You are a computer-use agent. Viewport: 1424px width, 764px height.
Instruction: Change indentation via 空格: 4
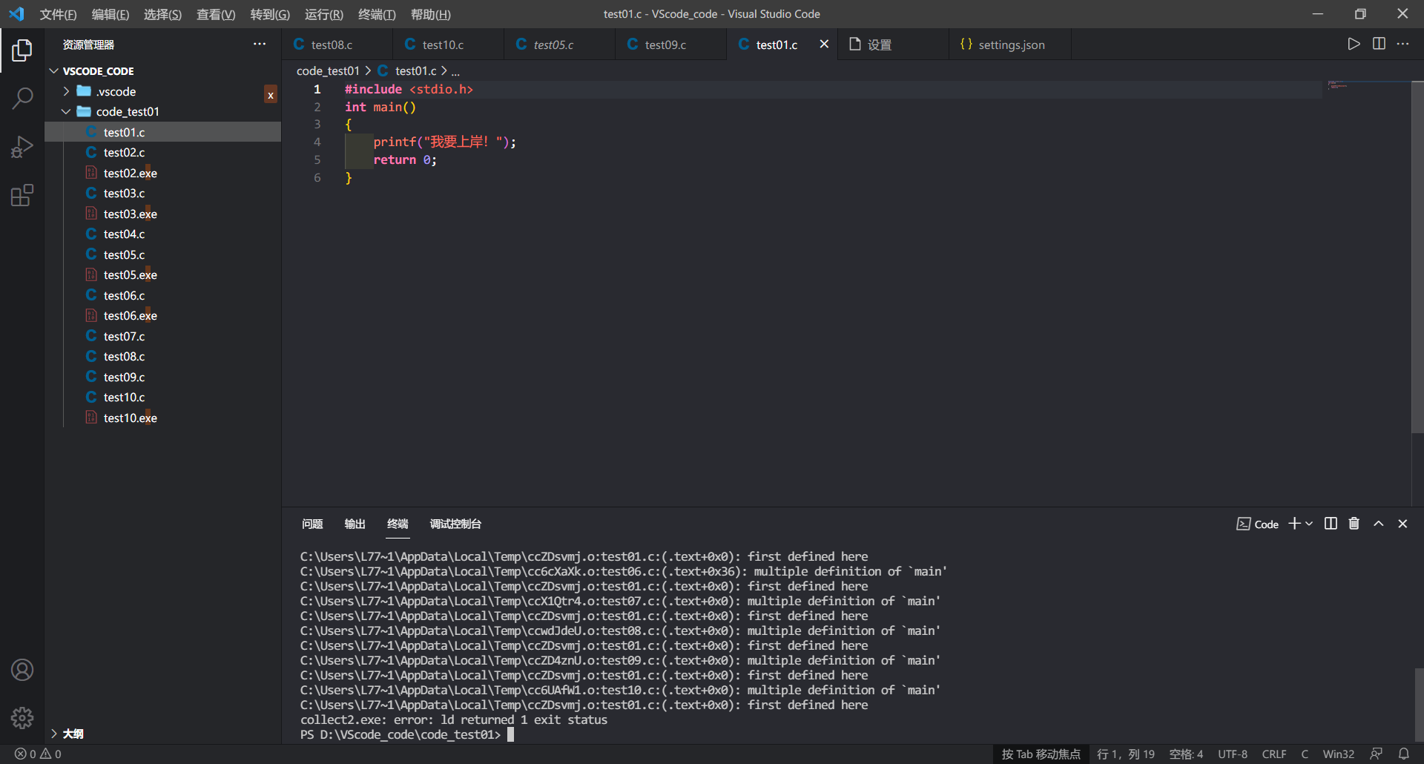[1186, 754]
